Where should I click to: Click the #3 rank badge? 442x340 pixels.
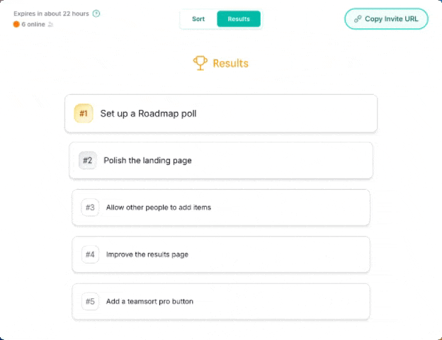[x=90, y=208]
